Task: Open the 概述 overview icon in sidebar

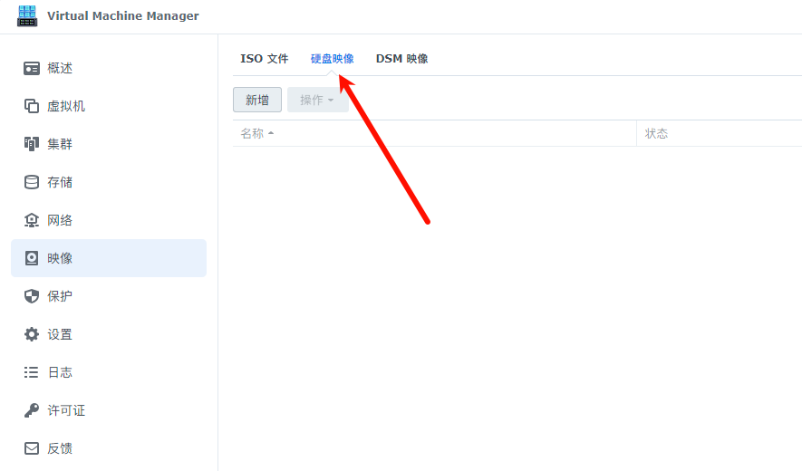Action: (x=32, y=68)
